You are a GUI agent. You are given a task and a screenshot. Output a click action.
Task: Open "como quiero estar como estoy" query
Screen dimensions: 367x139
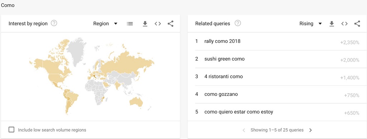(277, 112)
